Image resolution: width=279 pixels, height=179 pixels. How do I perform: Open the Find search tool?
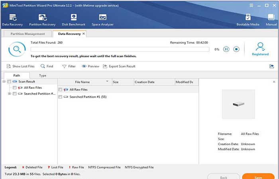(x=47, y=66)
